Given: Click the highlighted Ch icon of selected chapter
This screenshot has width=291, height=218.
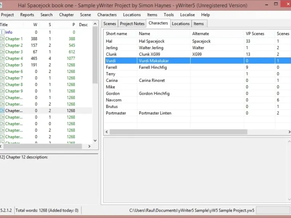Looking at the screenshot, I should tap(2, 111).
